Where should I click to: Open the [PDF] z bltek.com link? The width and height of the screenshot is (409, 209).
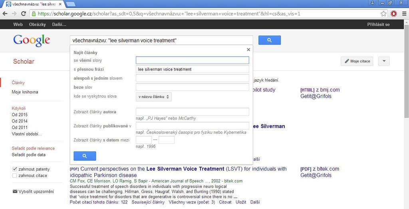click(320, 169)
